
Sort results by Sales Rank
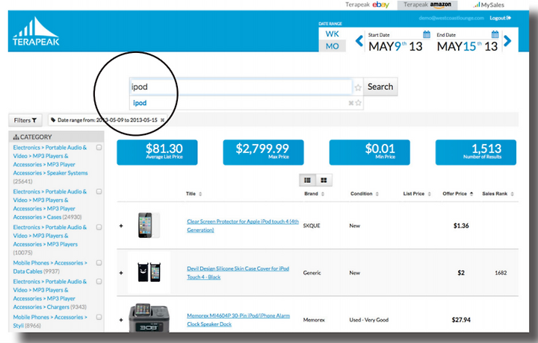[x=498, y=194]
